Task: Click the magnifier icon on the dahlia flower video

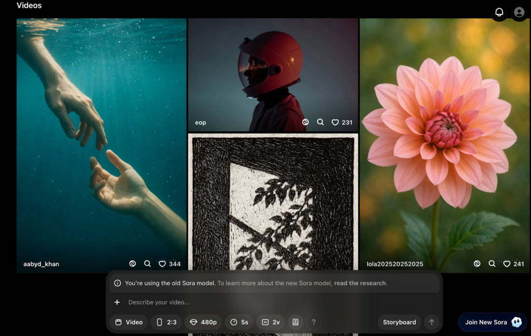Action: click(492, 264)
